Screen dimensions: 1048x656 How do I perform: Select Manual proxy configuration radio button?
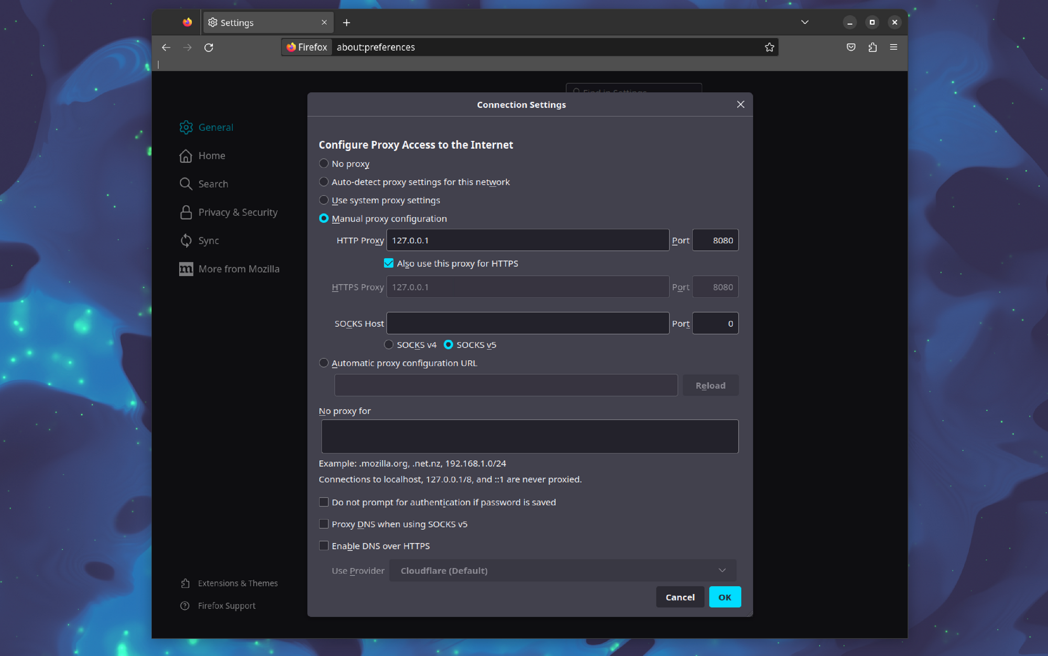click(323, 218)
